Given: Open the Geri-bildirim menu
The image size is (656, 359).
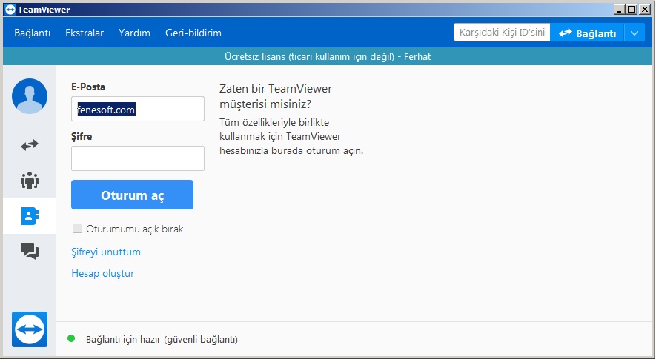Looking at the screenshot, I should [x=193, y=33].
